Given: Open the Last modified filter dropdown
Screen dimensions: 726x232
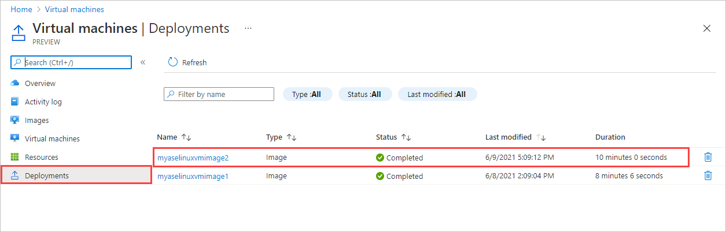Looking at the screenshot, I should click(x=437, y=94).
